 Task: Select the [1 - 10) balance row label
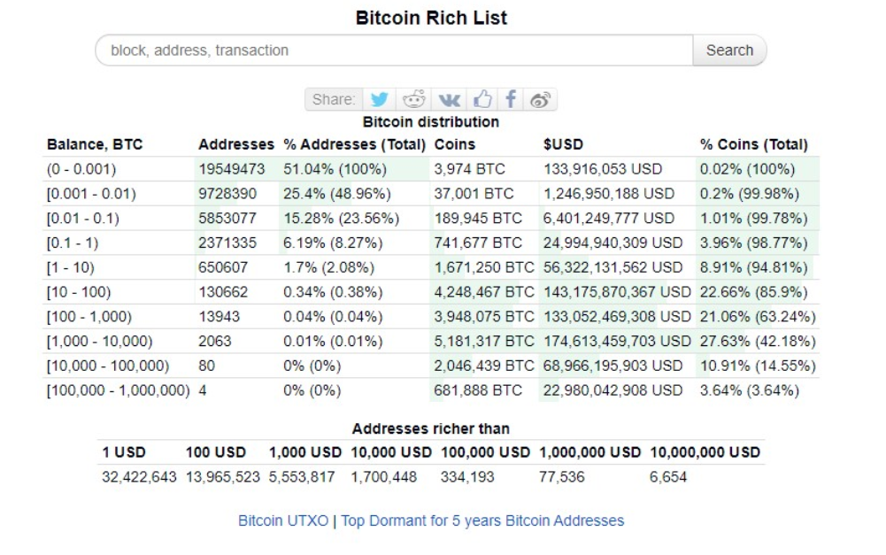click(x=71, y=267)
